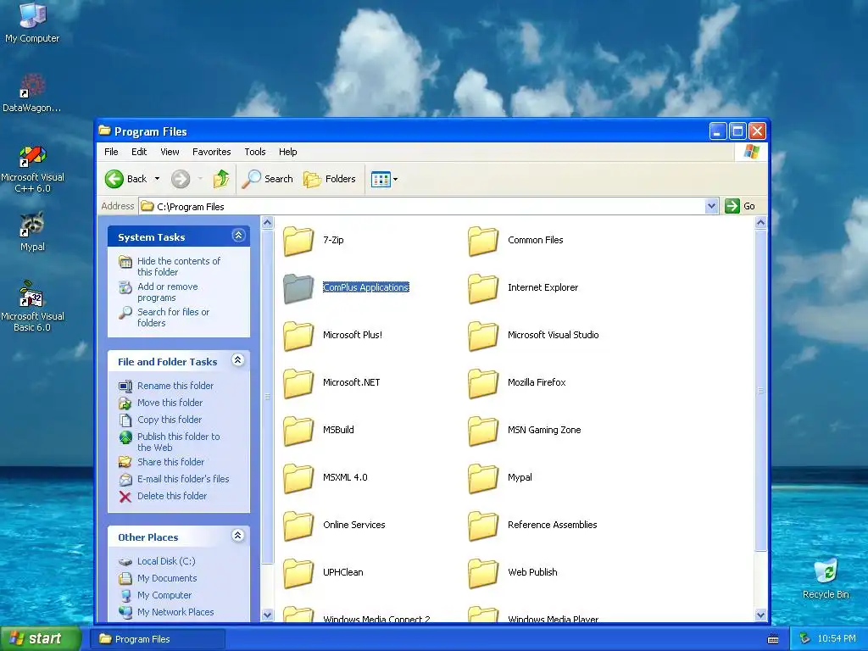Select the Common Files folder icon
Screen dimensions: 868x651
483,241
